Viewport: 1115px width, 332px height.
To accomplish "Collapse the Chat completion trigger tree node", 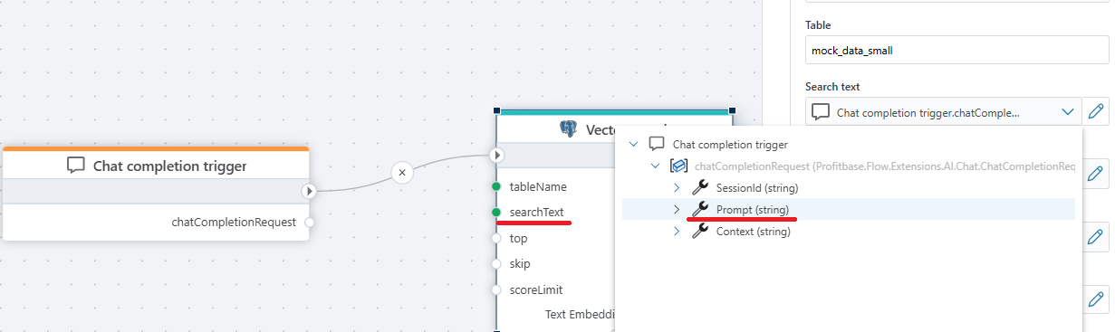I will pos(632,144).
